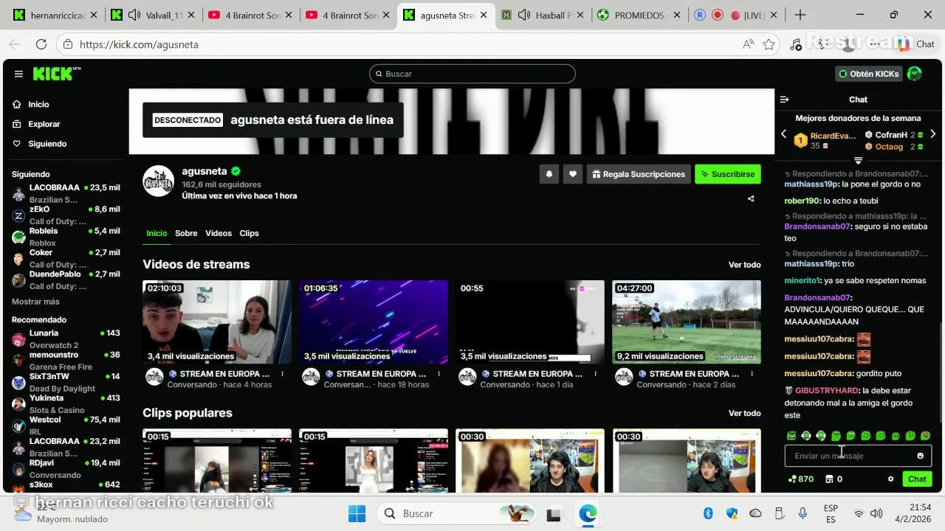Click Ver todo for Videos de streams
945x531 pixels.
point(744,265)
